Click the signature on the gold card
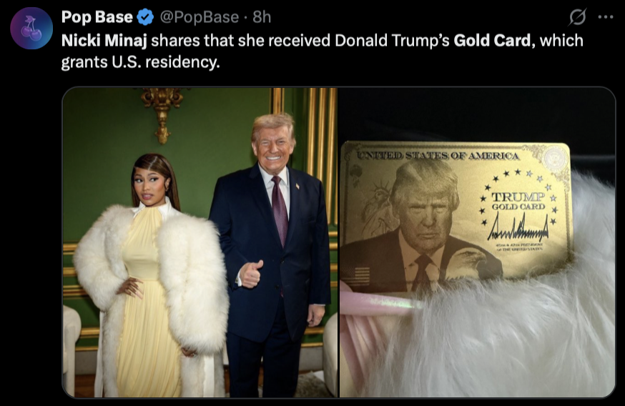 (x=518, y=228)
